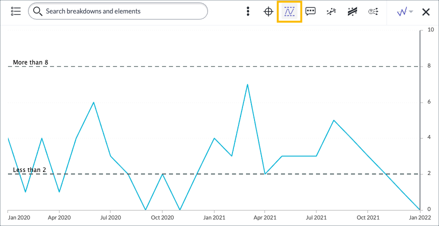
Task: Click the 10 value on the y-axis
Action: pos(430,30)
